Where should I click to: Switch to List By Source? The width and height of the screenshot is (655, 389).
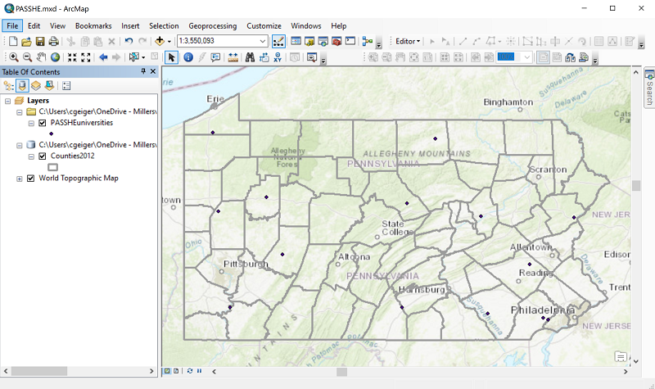(22, 86)
